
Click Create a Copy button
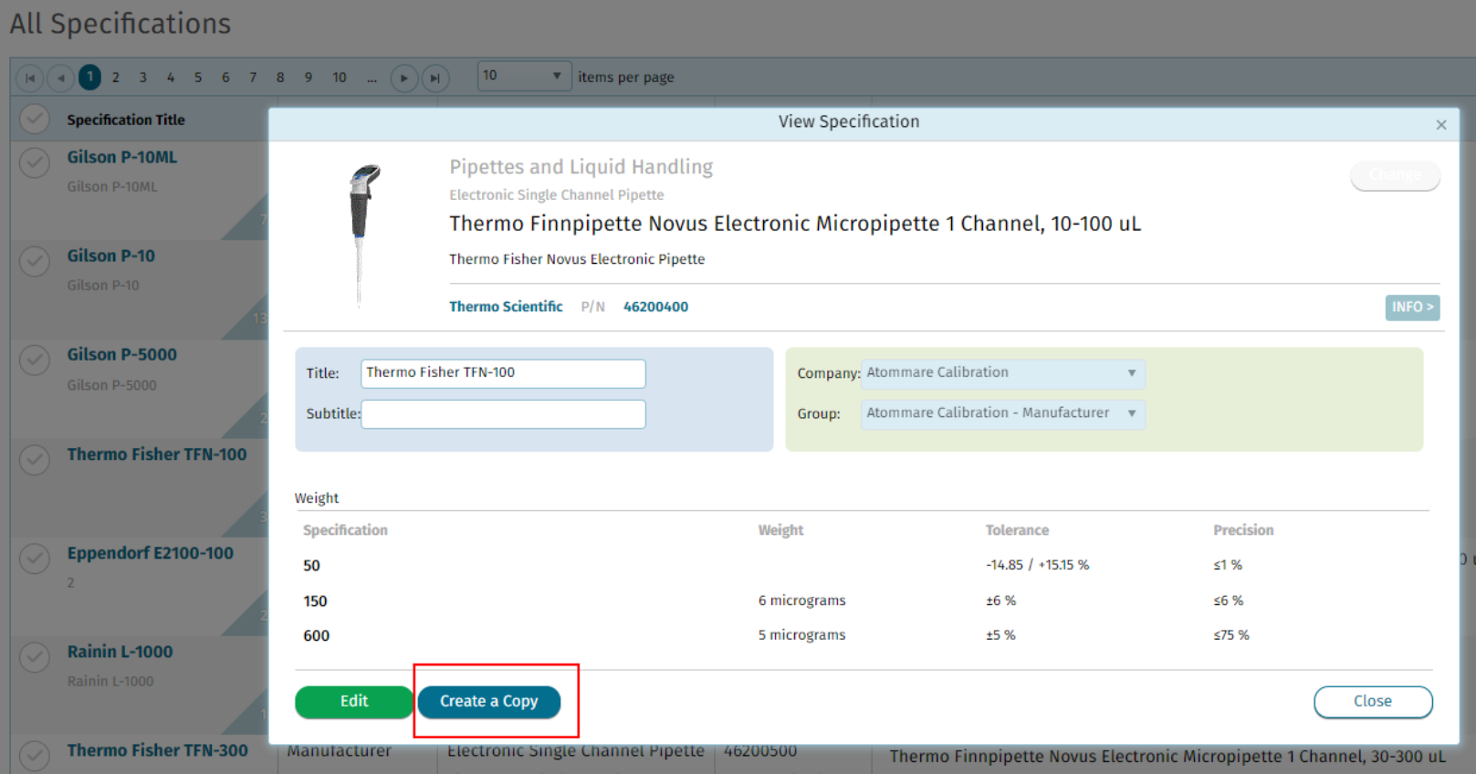point(489,702)
